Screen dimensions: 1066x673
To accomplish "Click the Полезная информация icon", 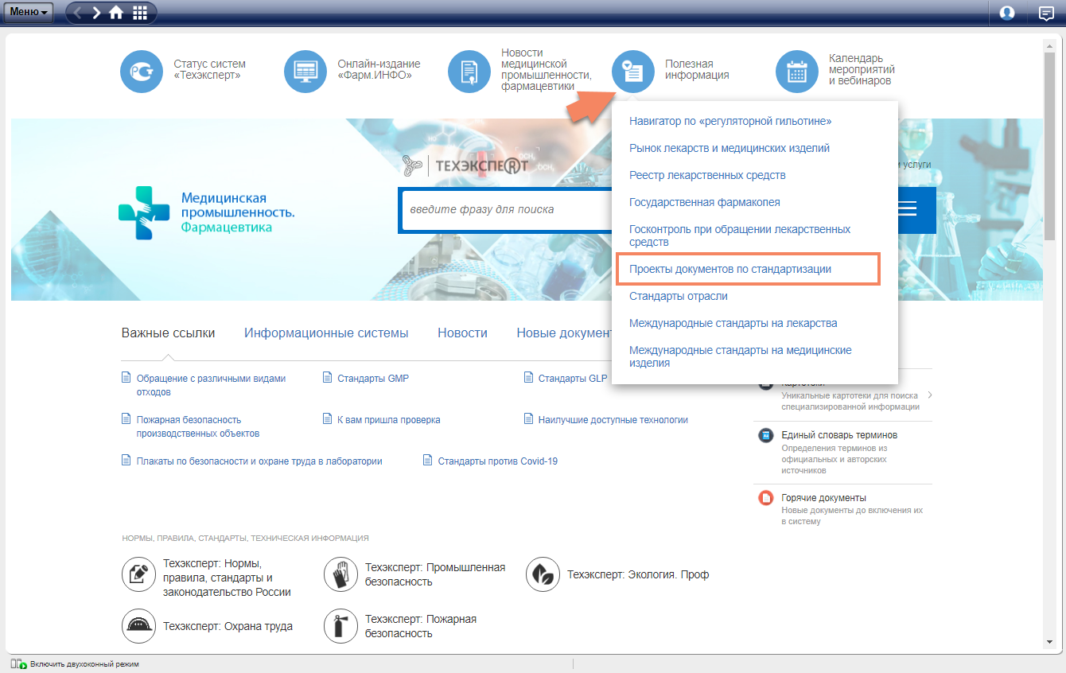I will 633,72.
